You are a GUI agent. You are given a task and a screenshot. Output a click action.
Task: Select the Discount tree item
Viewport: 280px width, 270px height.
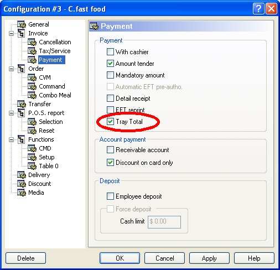(40, 184)
